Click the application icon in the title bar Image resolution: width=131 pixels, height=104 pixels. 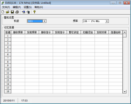pyautogui.click(x=3, y=3)
